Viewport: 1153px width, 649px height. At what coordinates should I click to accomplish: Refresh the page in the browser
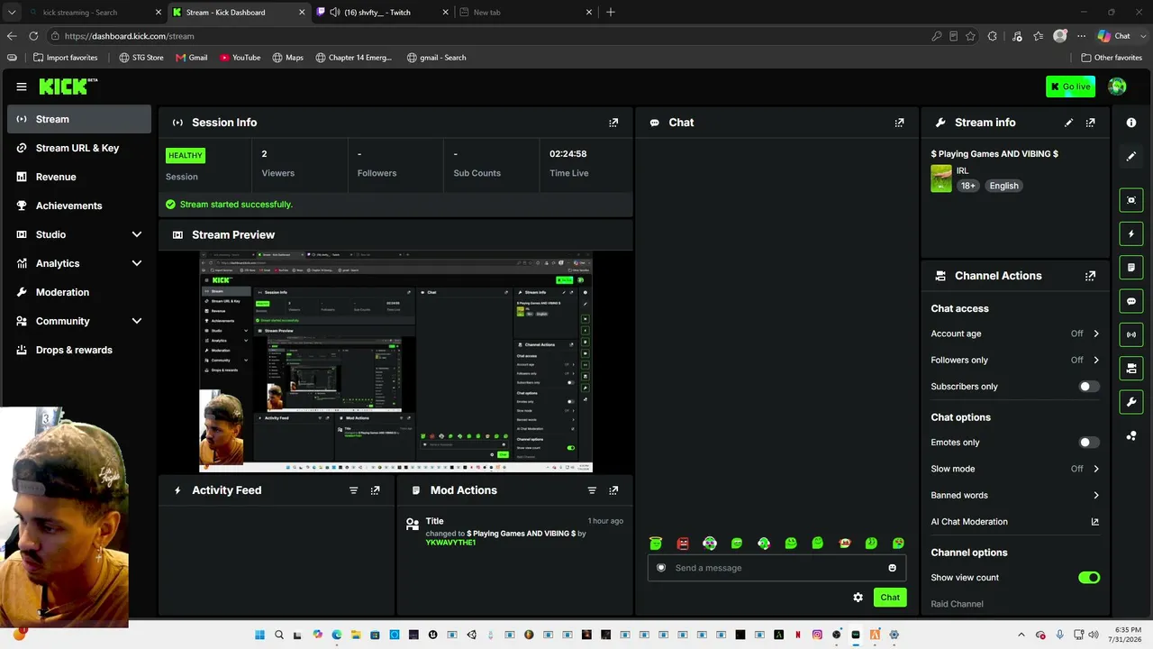point(33,36)
